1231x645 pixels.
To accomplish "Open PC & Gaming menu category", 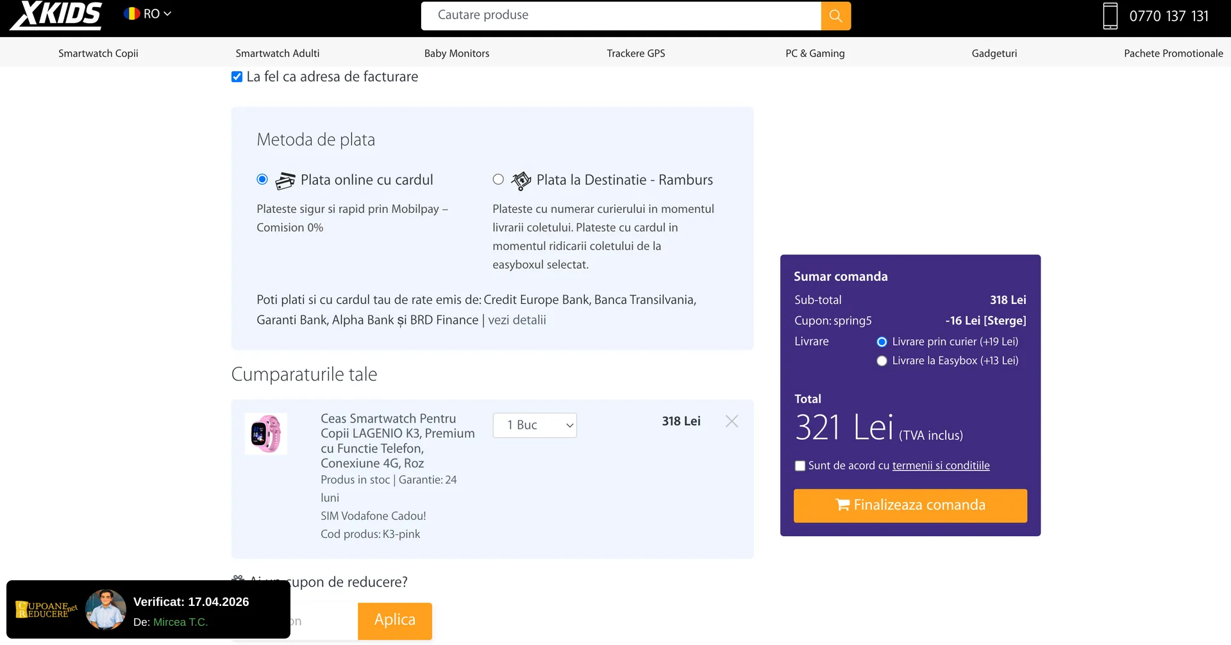I will point(815,53).
